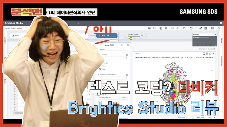This screenshot has height=127, width=227.
Task: Click localpay in the breadcrumb
Action: (19, 28)
